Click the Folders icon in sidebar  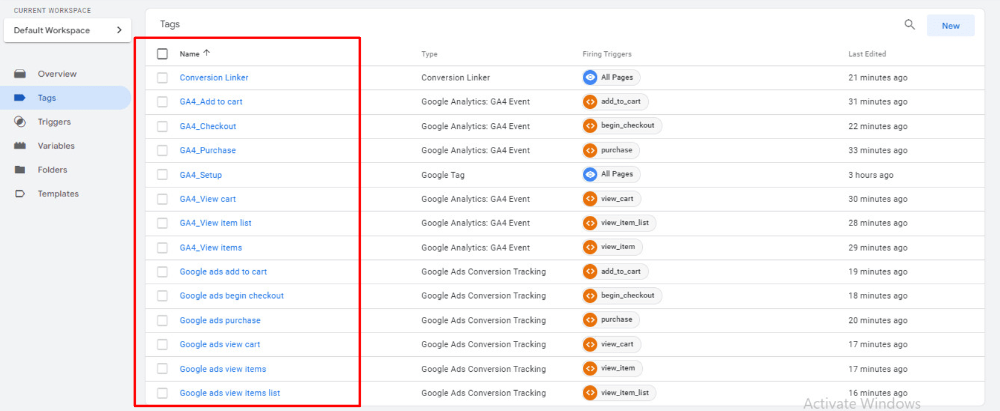pos(20,170)
